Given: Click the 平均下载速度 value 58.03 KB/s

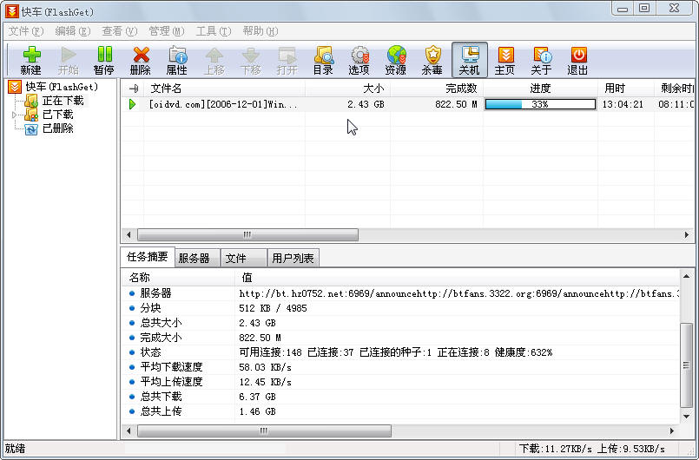Looking at the screenshot, I should (265, 367).
